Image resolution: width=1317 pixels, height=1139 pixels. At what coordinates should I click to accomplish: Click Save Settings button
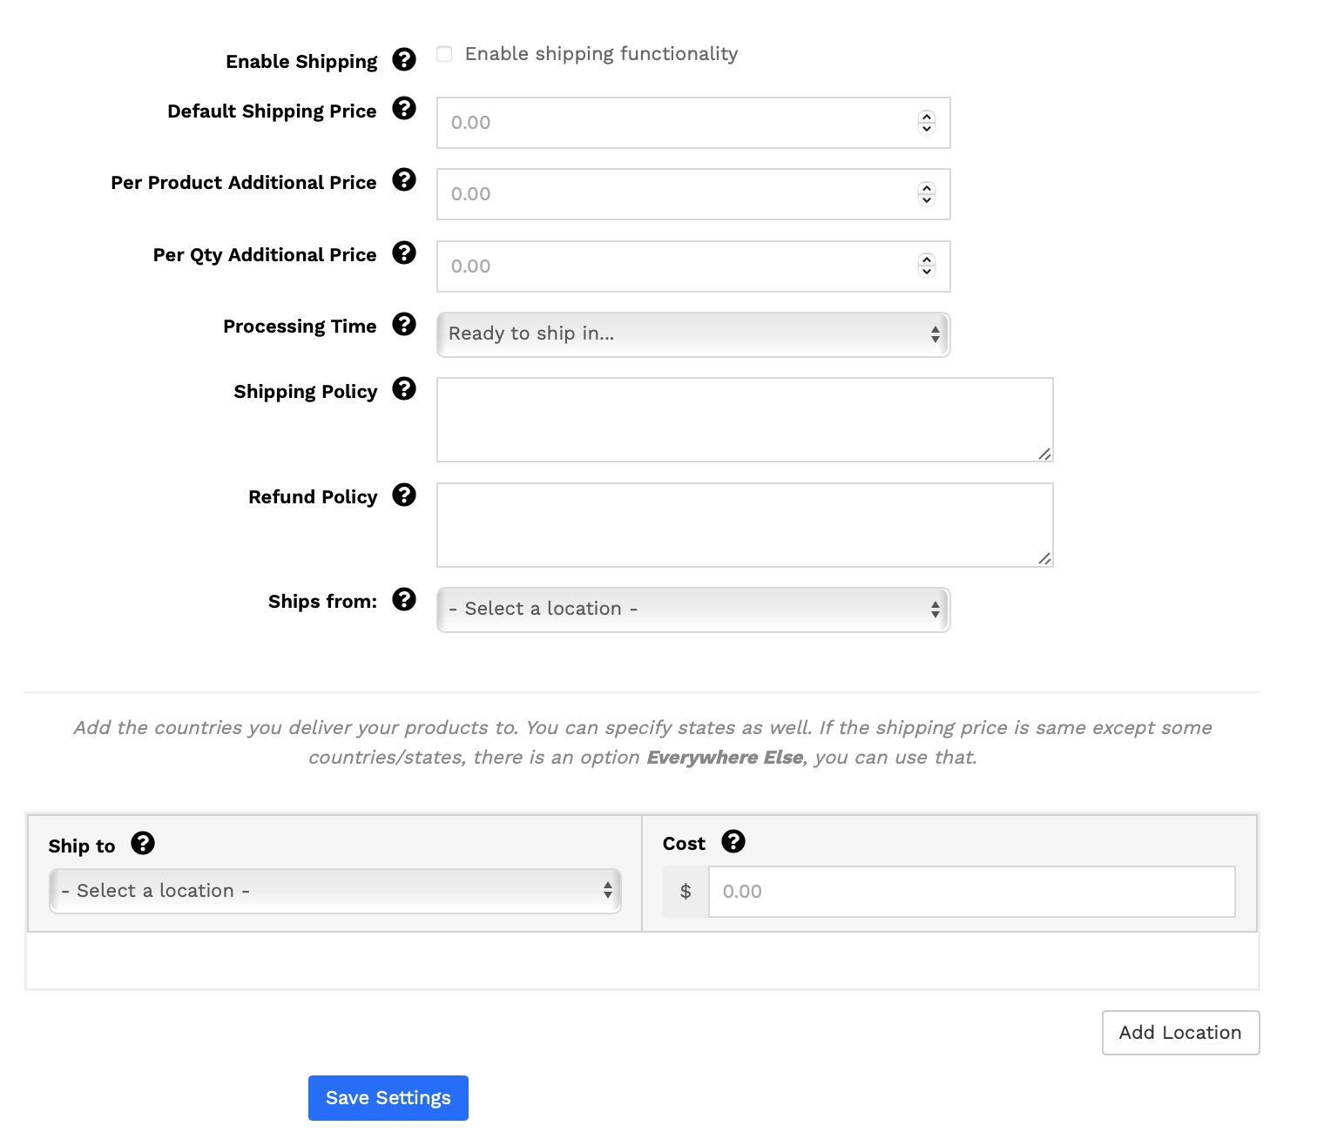tap(388, 1098)
